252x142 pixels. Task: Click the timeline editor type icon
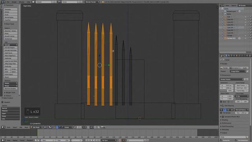pyautogui.click(x=3, y=140)
